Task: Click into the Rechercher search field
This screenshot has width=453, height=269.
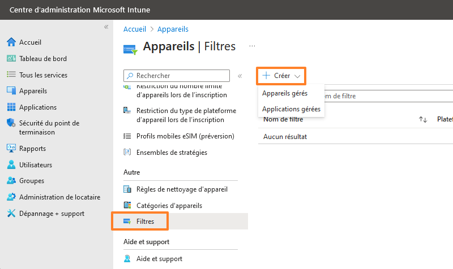Action: tap(177, 76)
